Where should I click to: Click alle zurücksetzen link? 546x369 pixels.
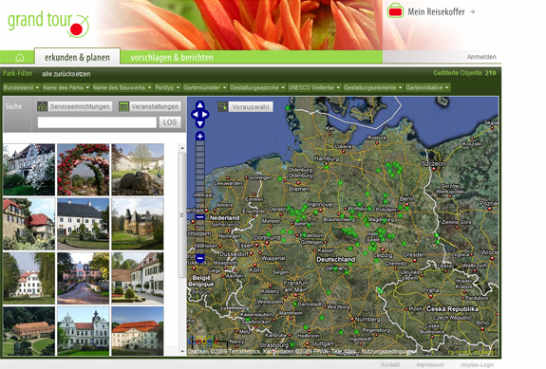coord(66,74)
